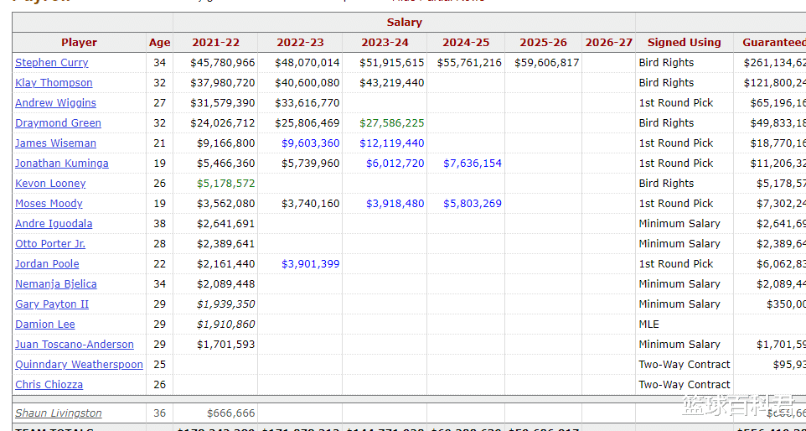This screenshot has width=806, height=431.
Task: Select Draymond Green's green $27,586,225 value
Action: [392, 123]
